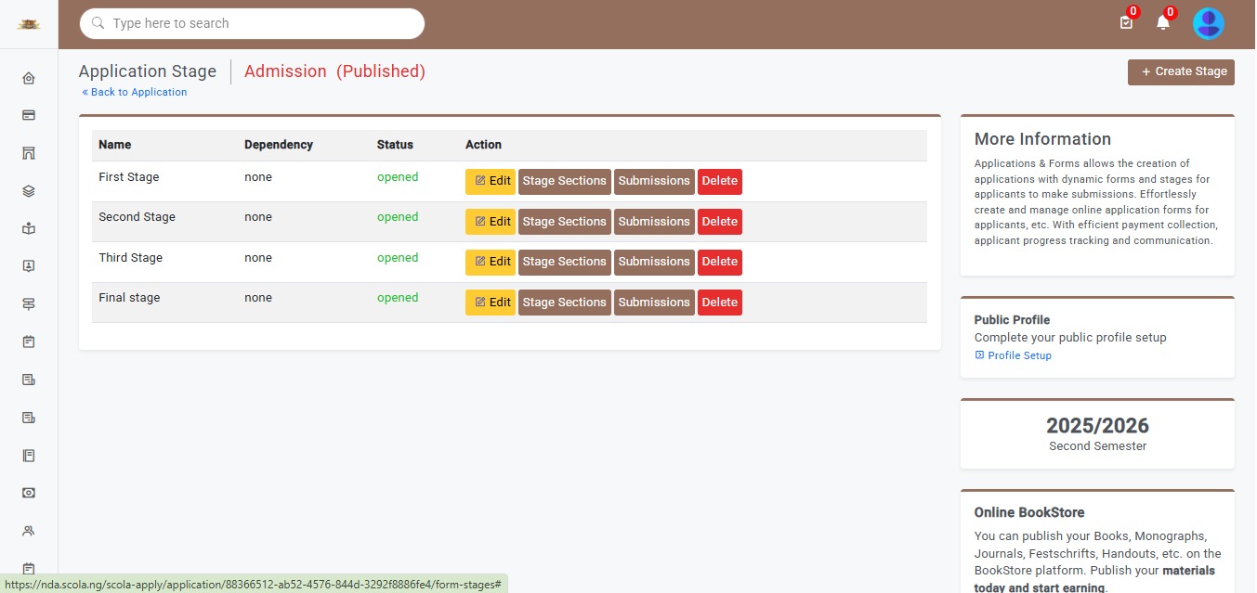Click the Create Stage button
The image size is (1257, 593).
pos(1181,72)
